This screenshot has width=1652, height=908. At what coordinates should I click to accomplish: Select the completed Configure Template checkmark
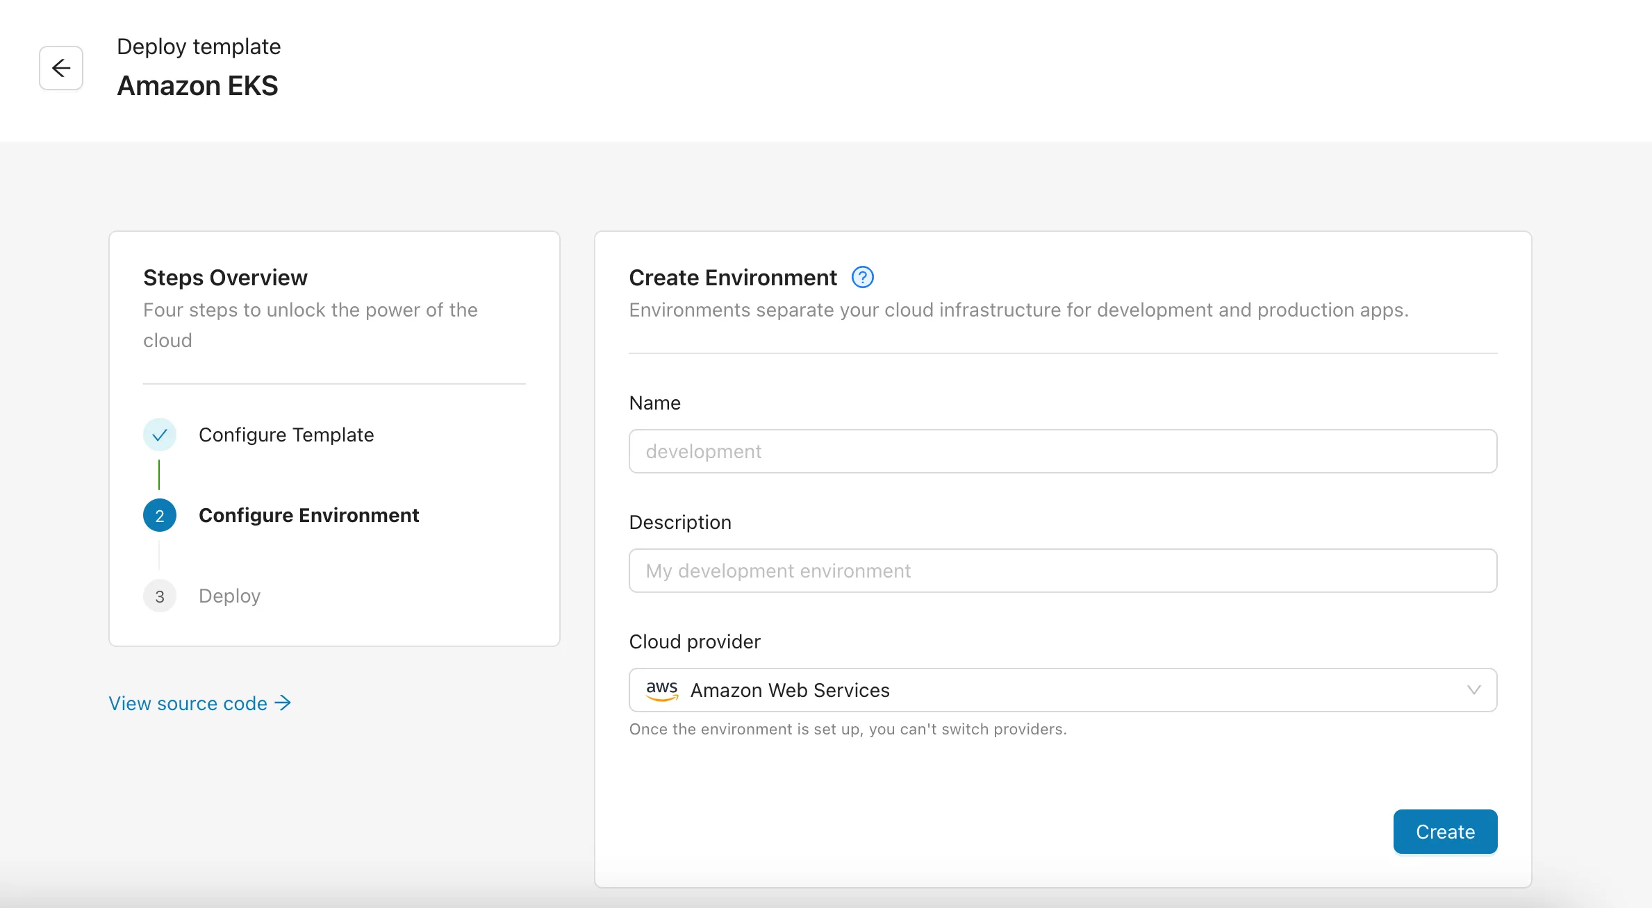point(160,435)
